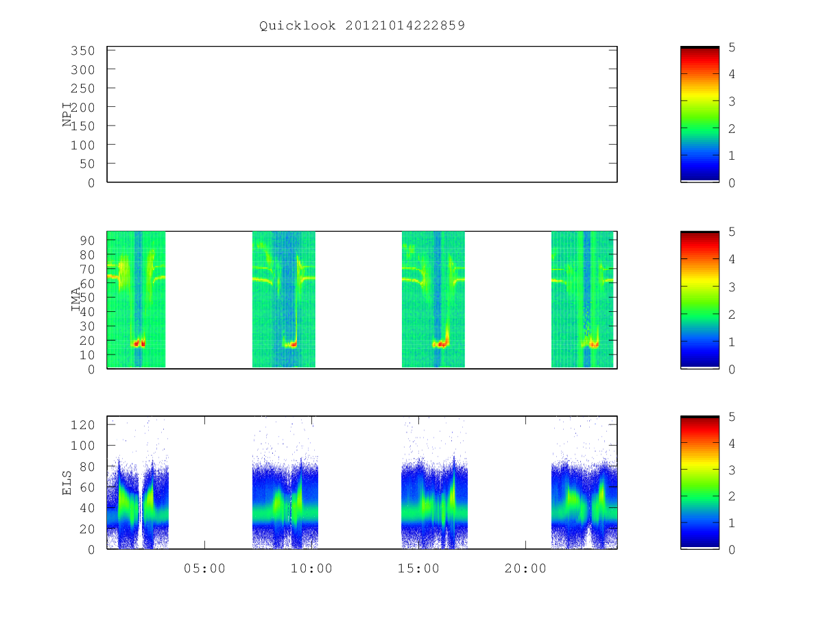Image resolution: width=823 pixels, height=617 pixels.
Task: Click the 10:00 time axis label
Action: pos(311,568)
